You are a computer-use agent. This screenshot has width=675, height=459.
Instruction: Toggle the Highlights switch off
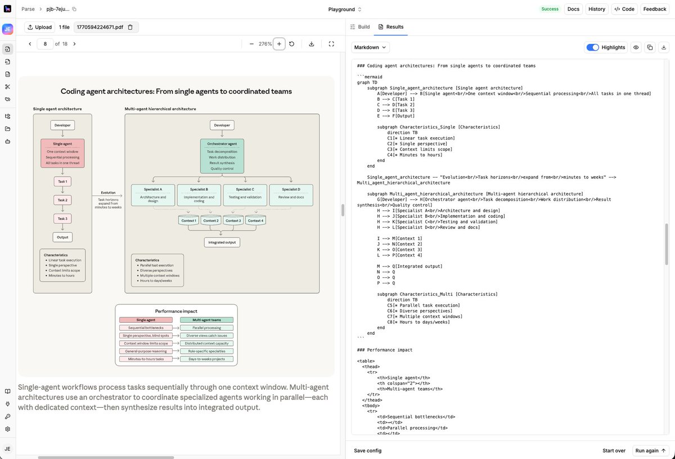point(592,47)
